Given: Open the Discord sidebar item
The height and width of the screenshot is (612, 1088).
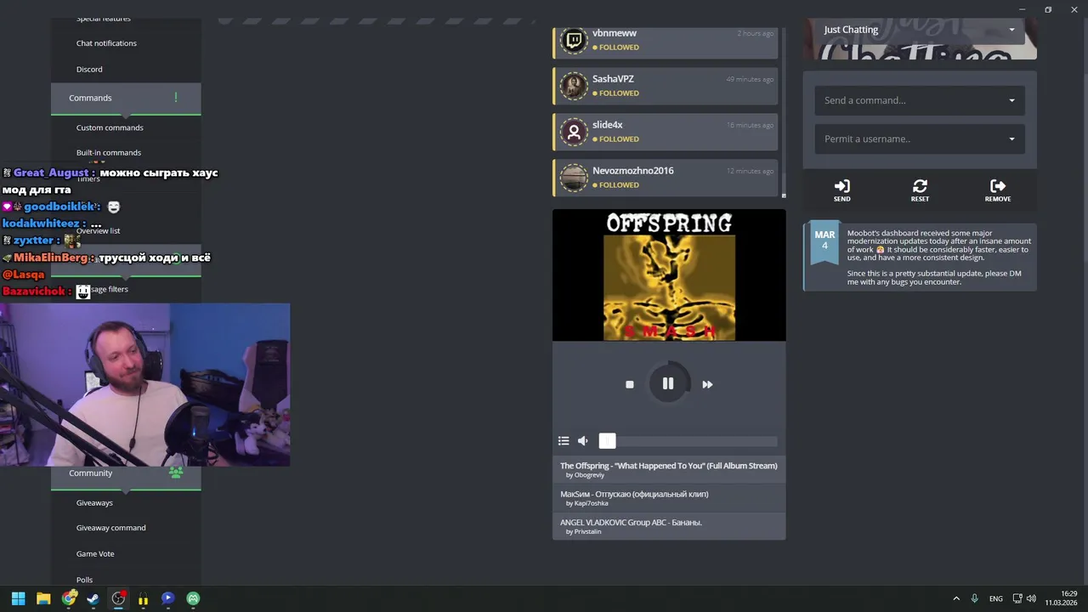Looking at the screenshot, I should [89, 70].
